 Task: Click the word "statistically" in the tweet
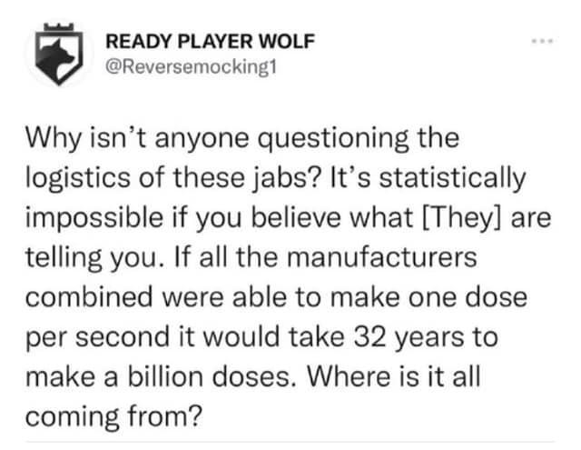[452, 178]
